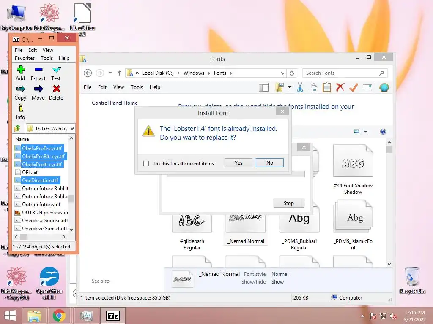The height and width of the screenshot is (324, 433).
Task: Open Chrome from the taskbar
Action: [59, 316]
